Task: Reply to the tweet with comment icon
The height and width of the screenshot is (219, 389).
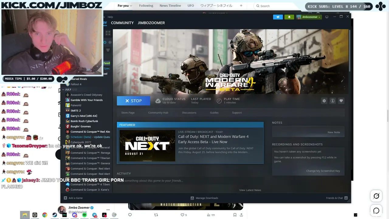Action: [x=130, y=215]
